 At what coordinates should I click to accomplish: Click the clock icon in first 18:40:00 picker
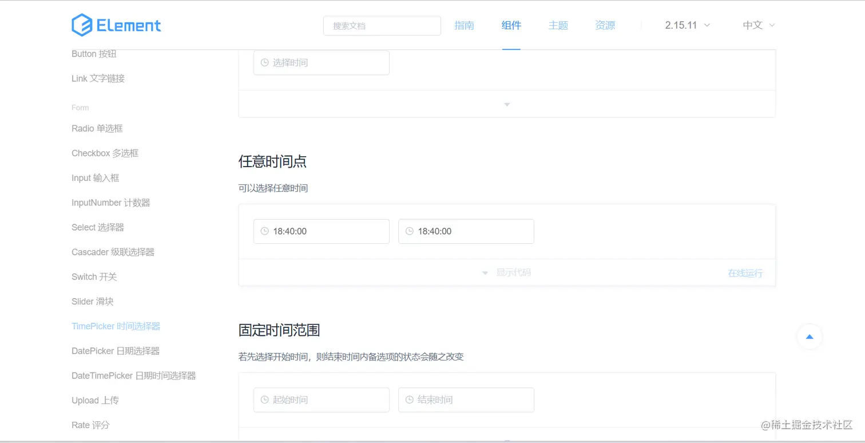pyautogui.click(x=264, y=231)
